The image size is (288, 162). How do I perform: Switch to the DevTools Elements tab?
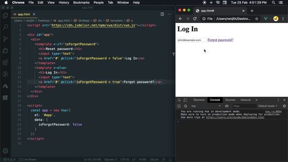point(199,100)
